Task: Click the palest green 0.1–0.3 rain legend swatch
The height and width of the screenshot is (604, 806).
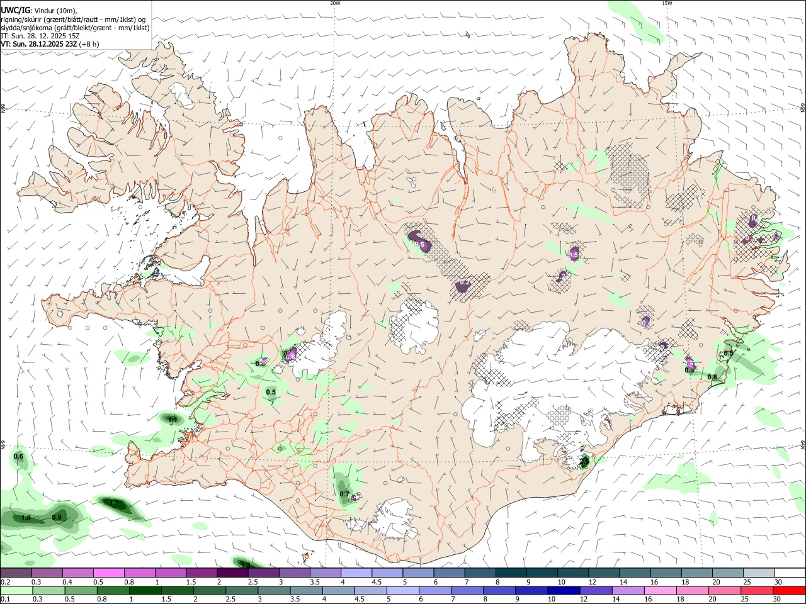Action: (x=16, y=591)
